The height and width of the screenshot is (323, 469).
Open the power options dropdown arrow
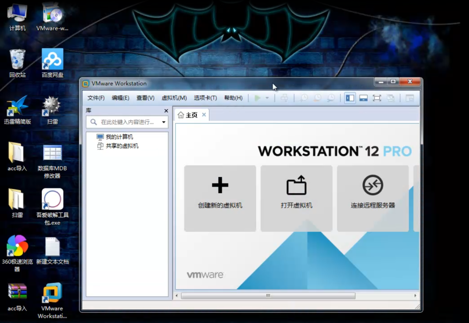click(267, 98)
